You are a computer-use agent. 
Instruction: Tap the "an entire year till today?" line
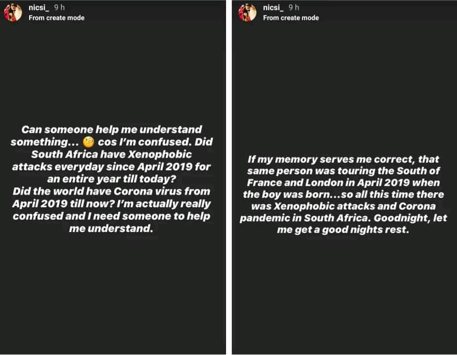112,179
